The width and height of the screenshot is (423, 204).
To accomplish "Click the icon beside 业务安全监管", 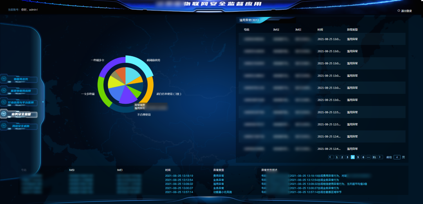I will (4, 114).
